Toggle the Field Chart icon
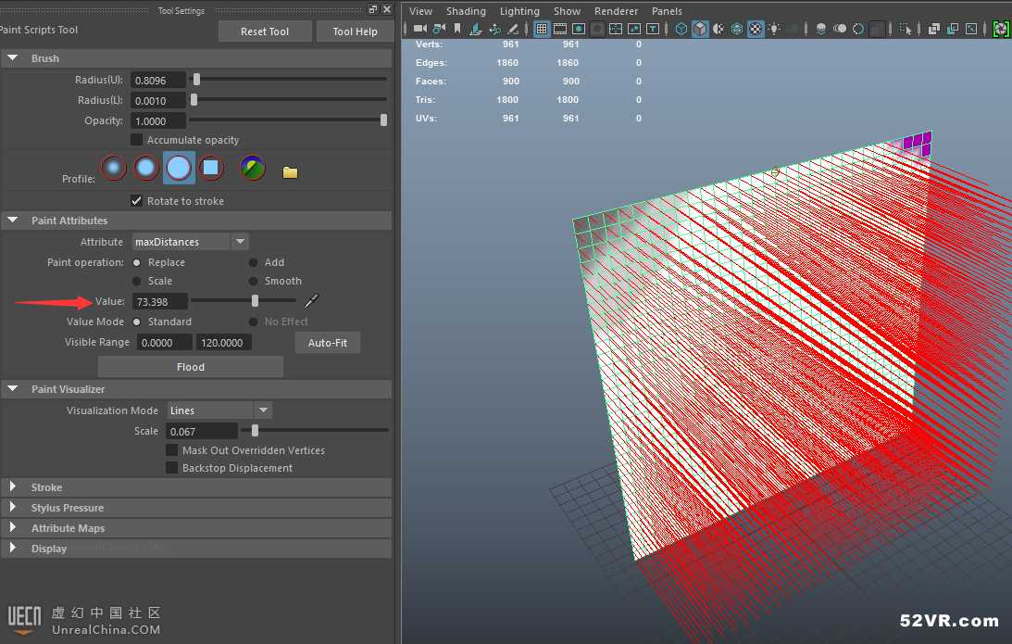Viewport: 1012px width, 644px height. (x=616, y=29)
